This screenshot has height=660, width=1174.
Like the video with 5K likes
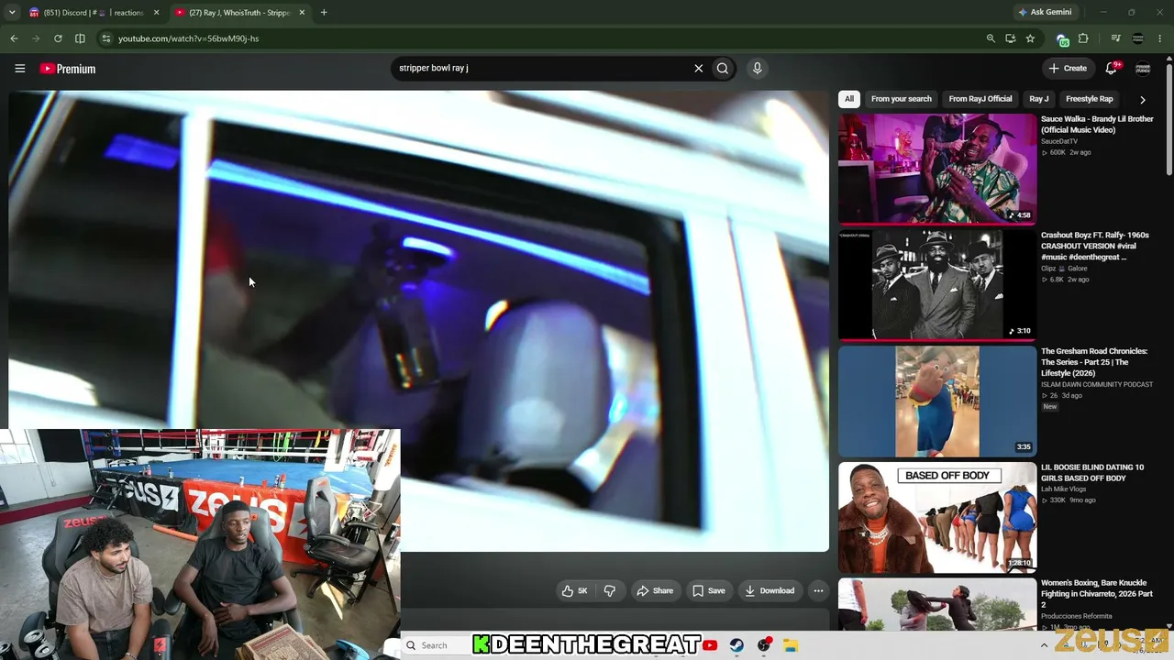574,590
